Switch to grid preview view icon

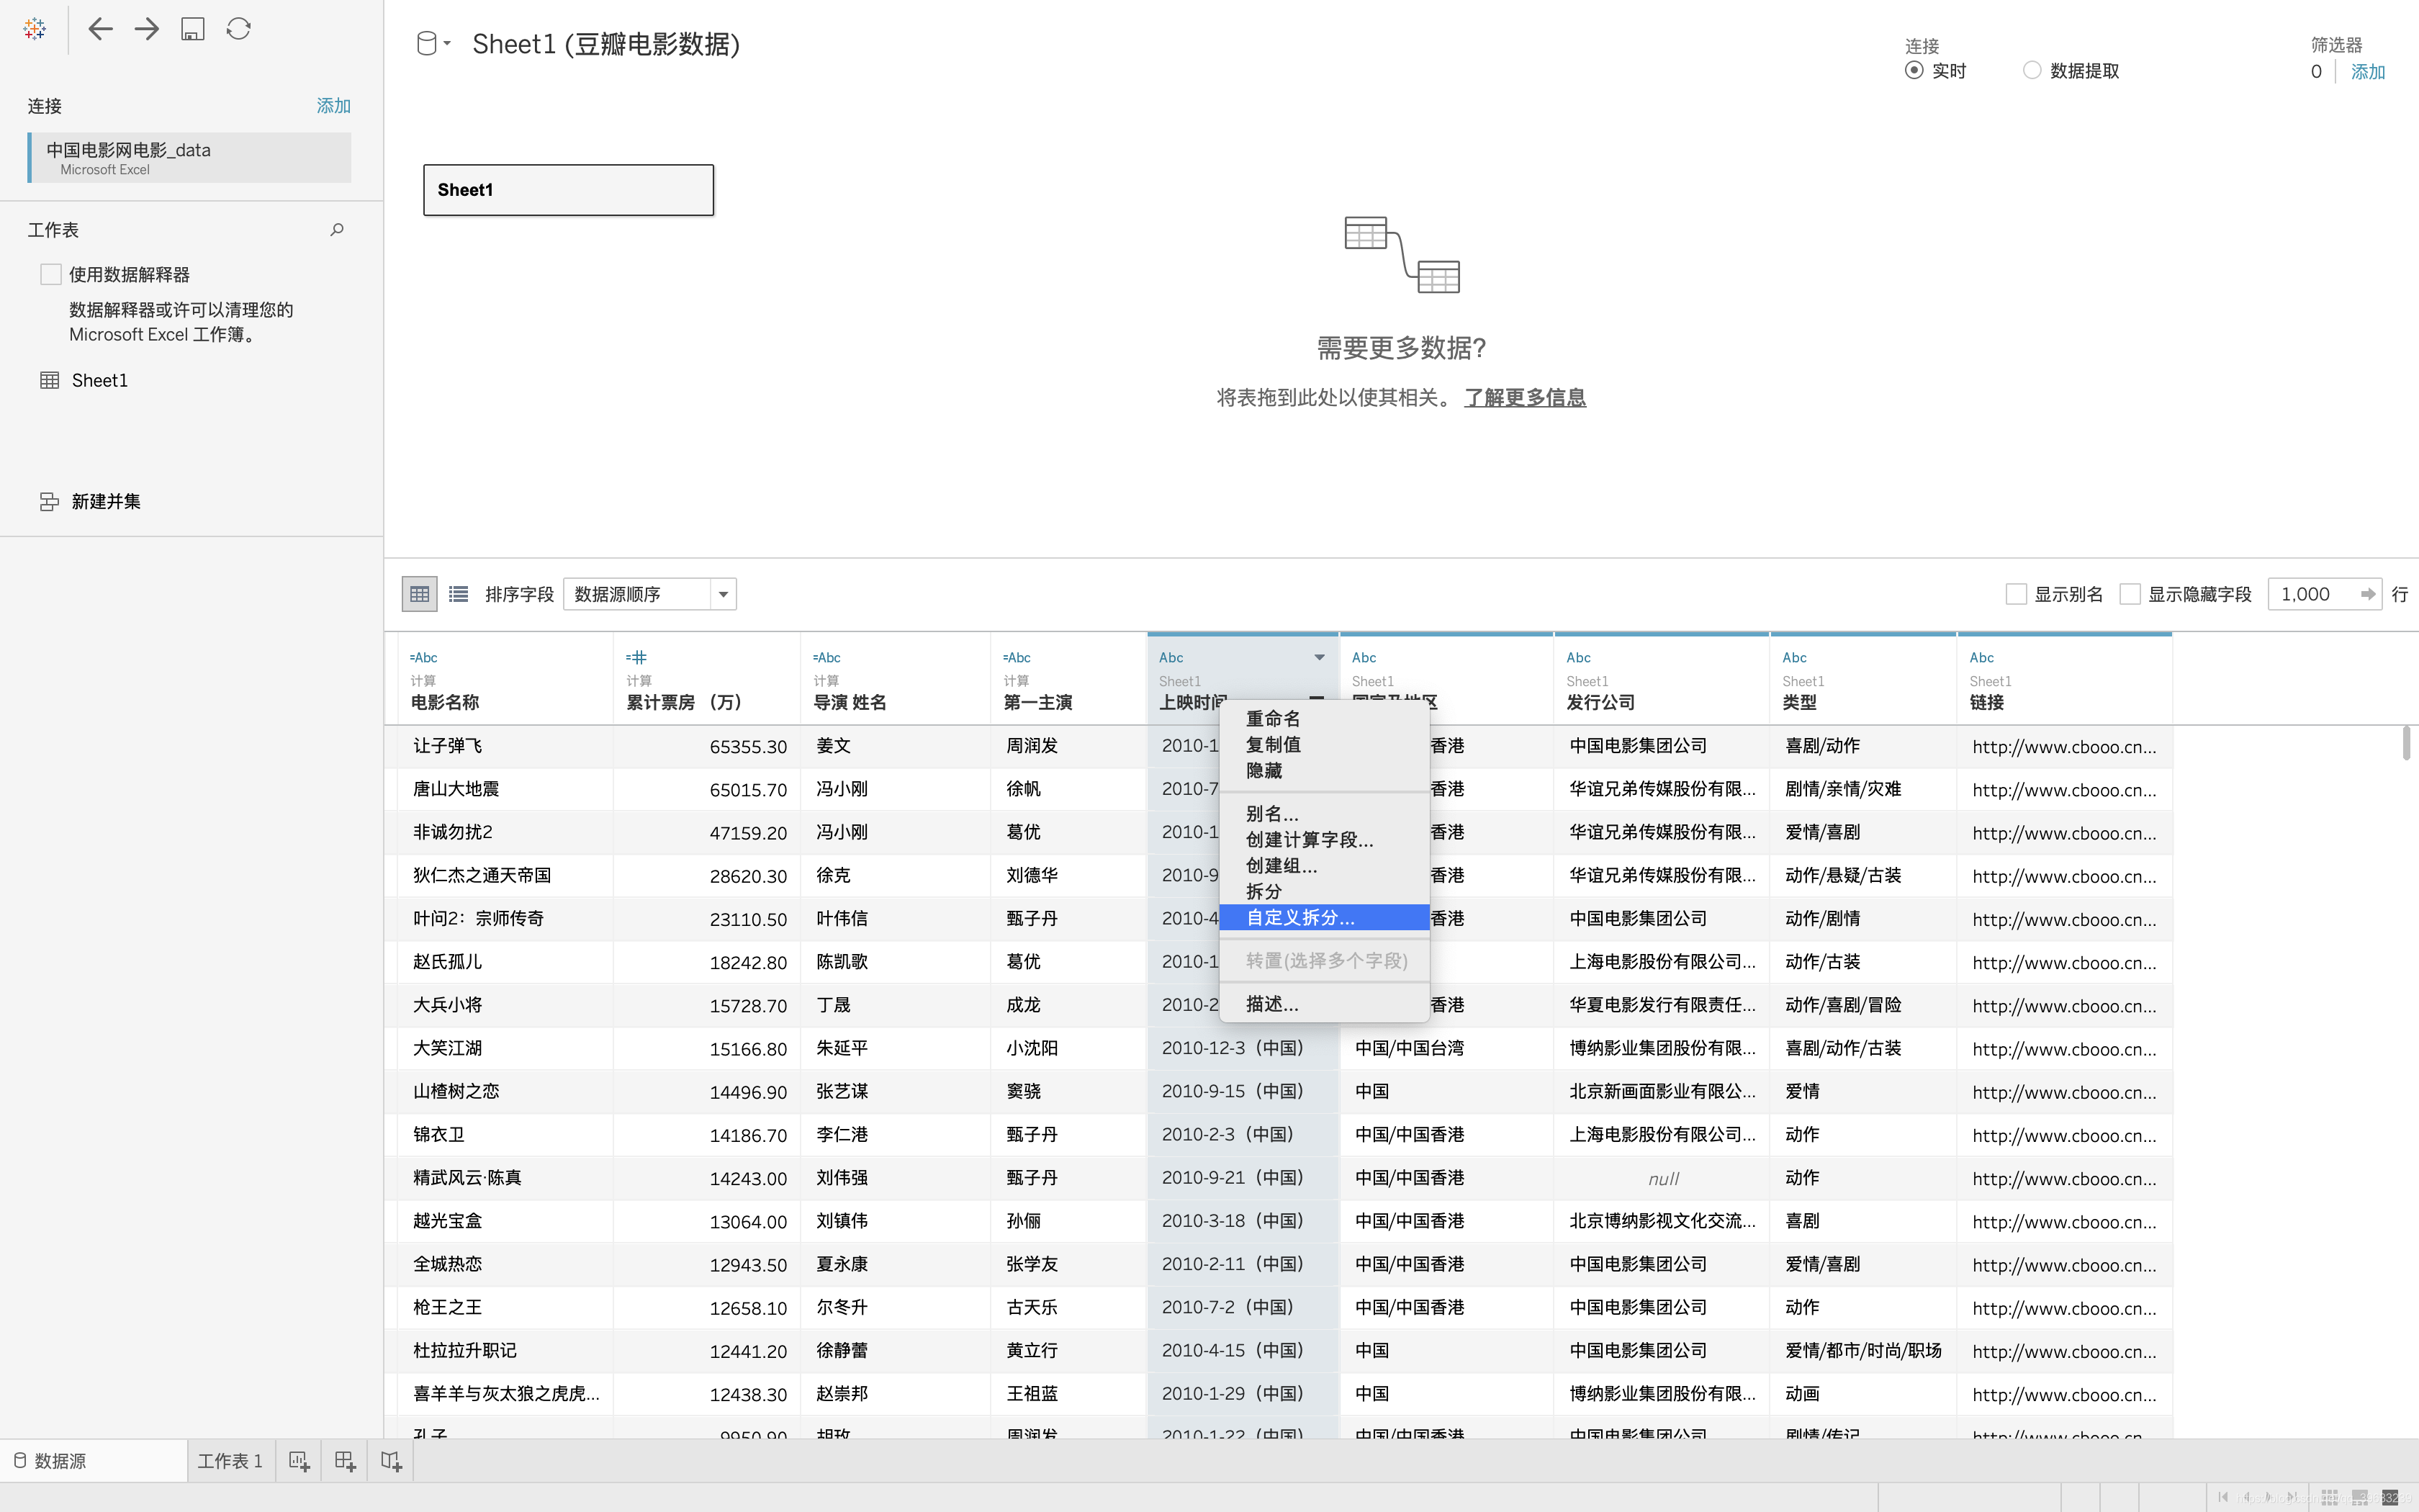pos(419,594)
